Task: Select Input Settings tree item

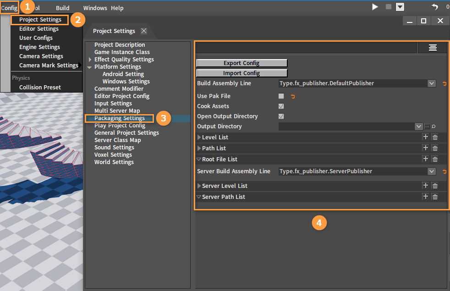Action: (113, 104)
